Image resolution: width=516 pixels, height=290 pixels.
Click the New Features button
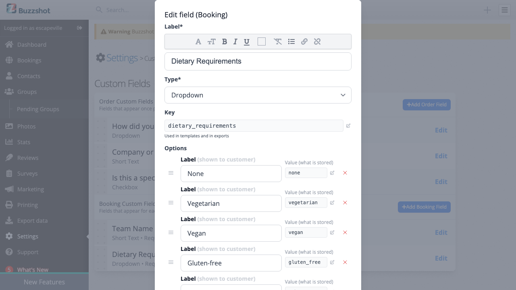[44, 282]
